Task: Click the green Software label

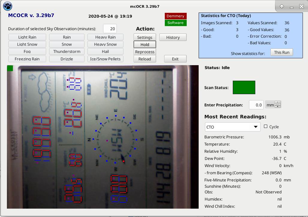Action: coord(175,23)
